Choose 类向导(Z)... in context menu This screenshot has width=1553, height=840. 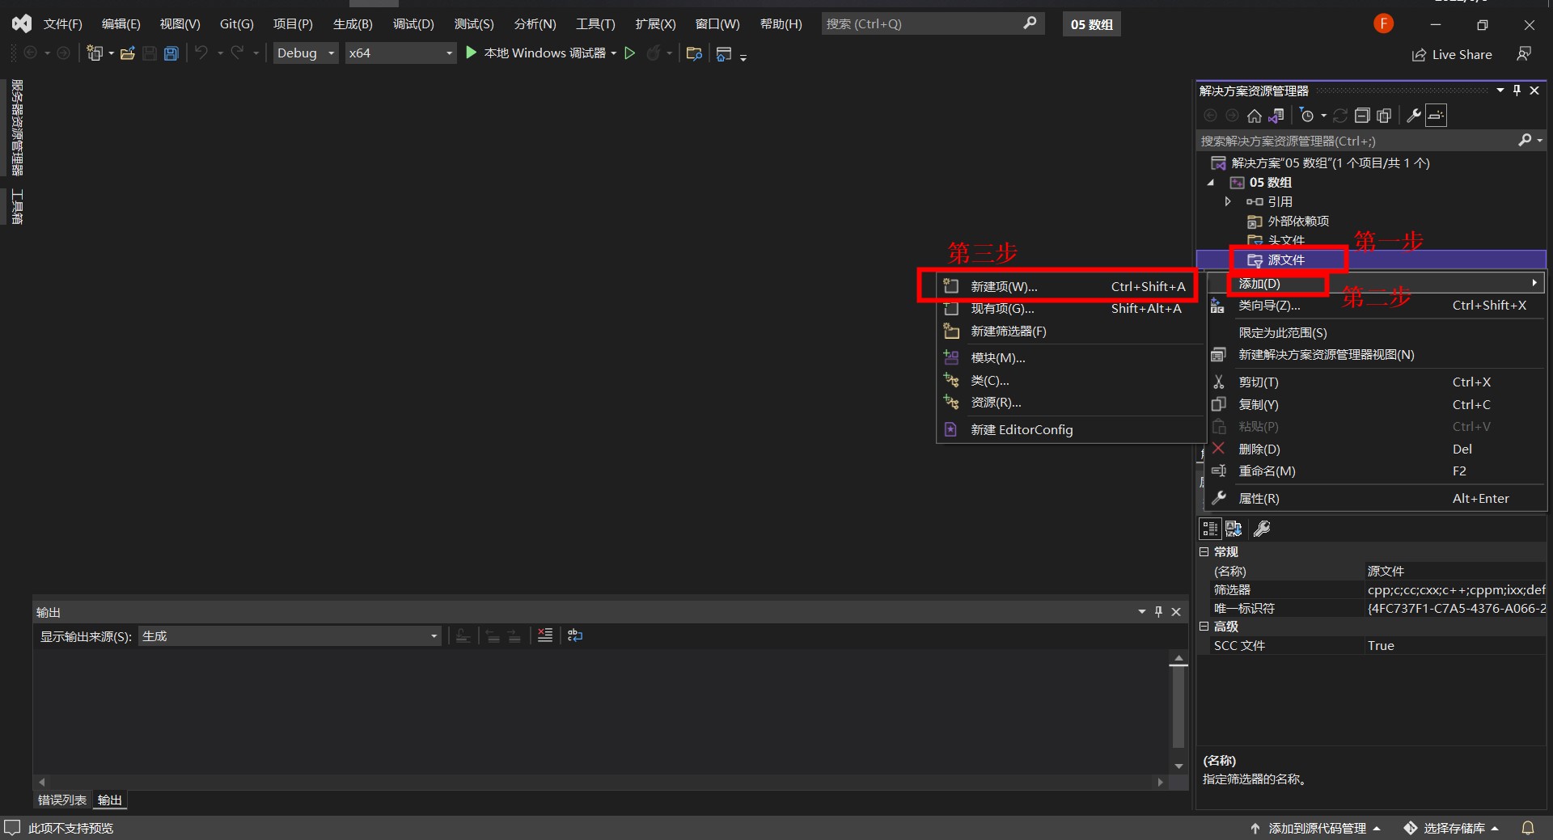(1376, 306)
